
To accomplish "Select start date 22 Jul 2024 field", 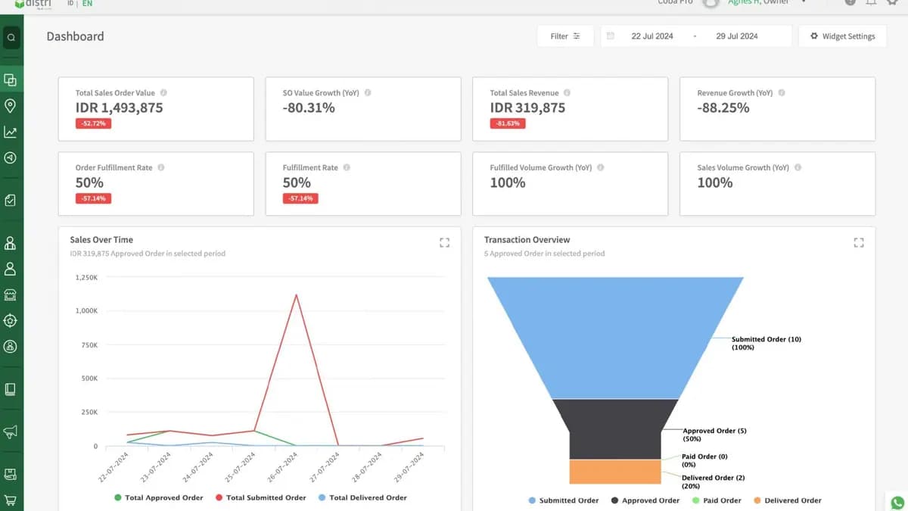I will (x=652, y=36).
